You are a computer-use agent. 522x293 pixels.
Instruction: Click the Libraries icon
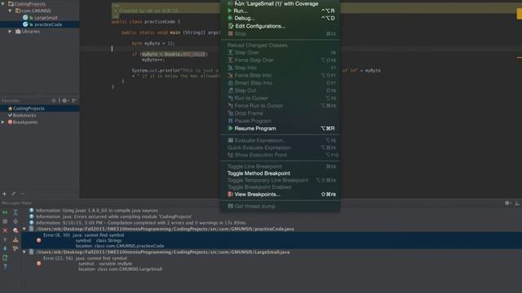coord(18,32)
